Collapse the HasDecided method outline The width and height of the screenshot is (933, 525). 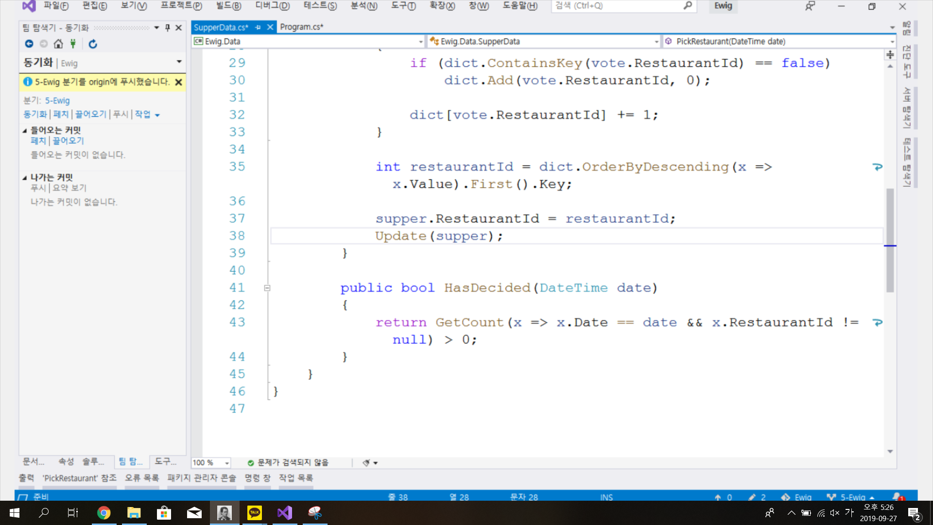click(x=267, y=288)
